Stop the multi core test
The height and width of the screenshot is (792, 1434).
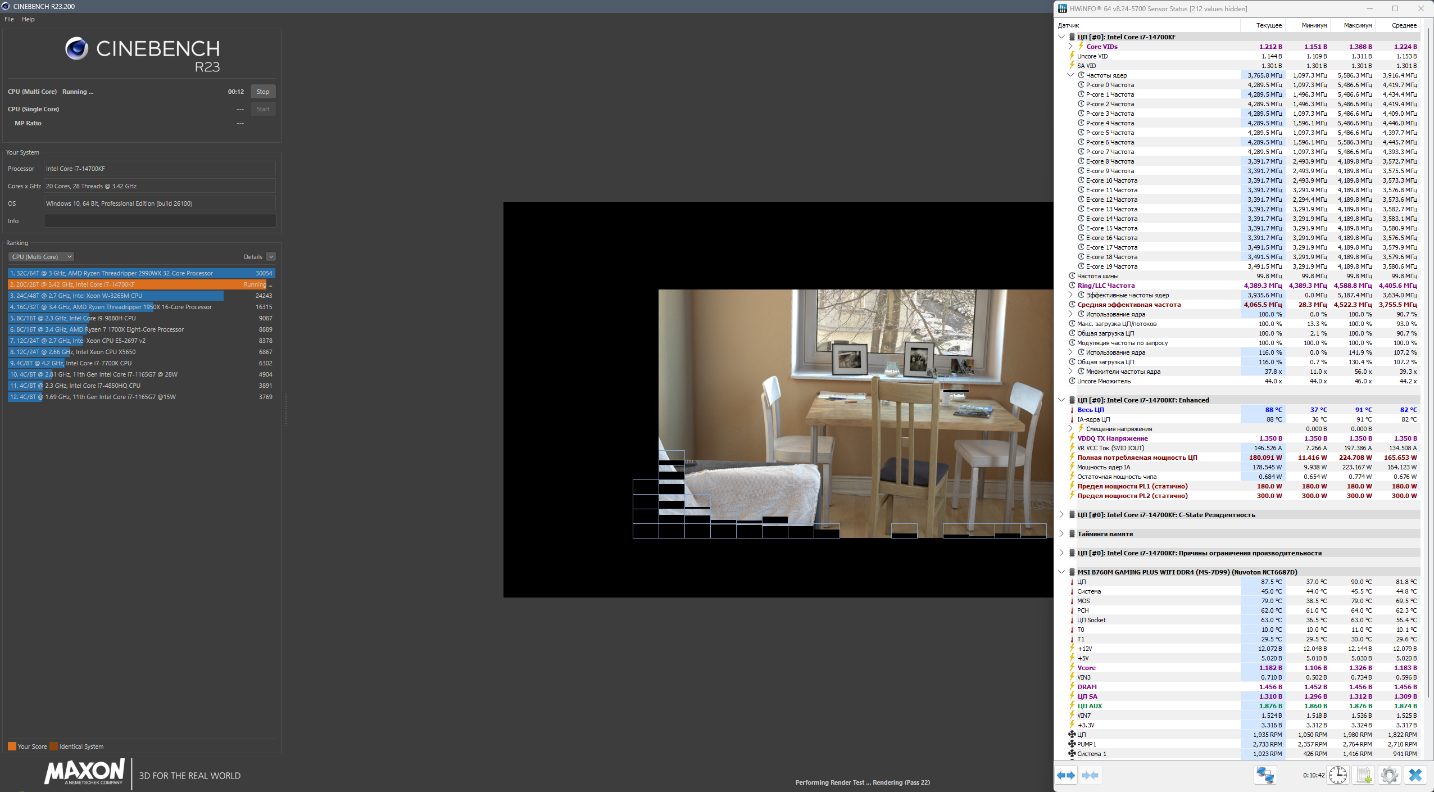(262, 92)
